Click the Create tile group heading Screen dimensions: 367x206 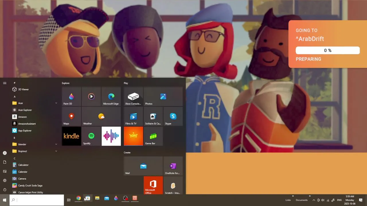pyautogui.click(x=127, y=152)
